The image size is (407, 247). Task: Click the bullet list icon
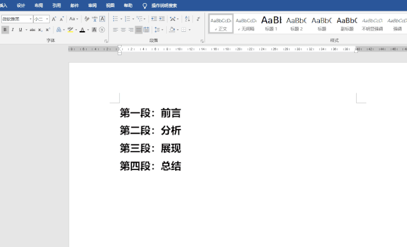click(115, 19)
